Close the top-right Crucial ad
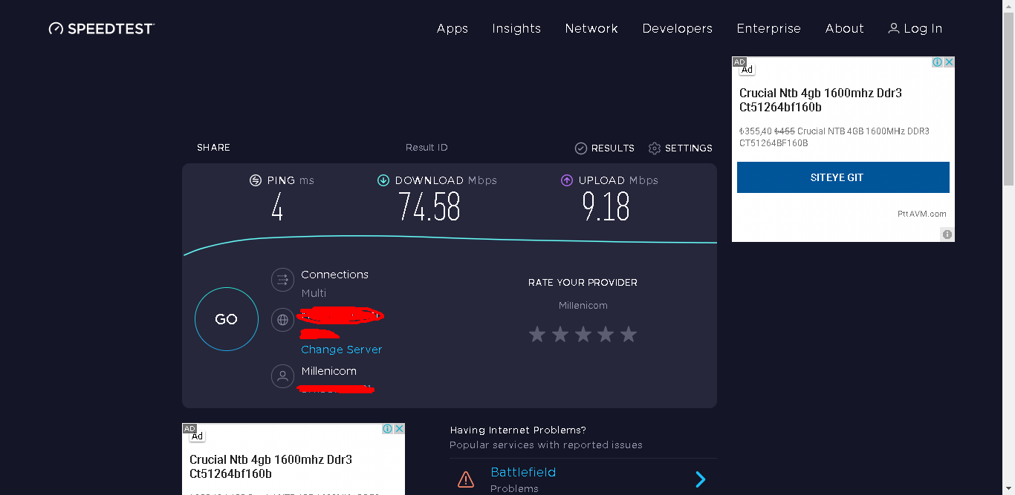This screenshot has height=495, width=1015. pyautogui.click(x=949, y=62)
